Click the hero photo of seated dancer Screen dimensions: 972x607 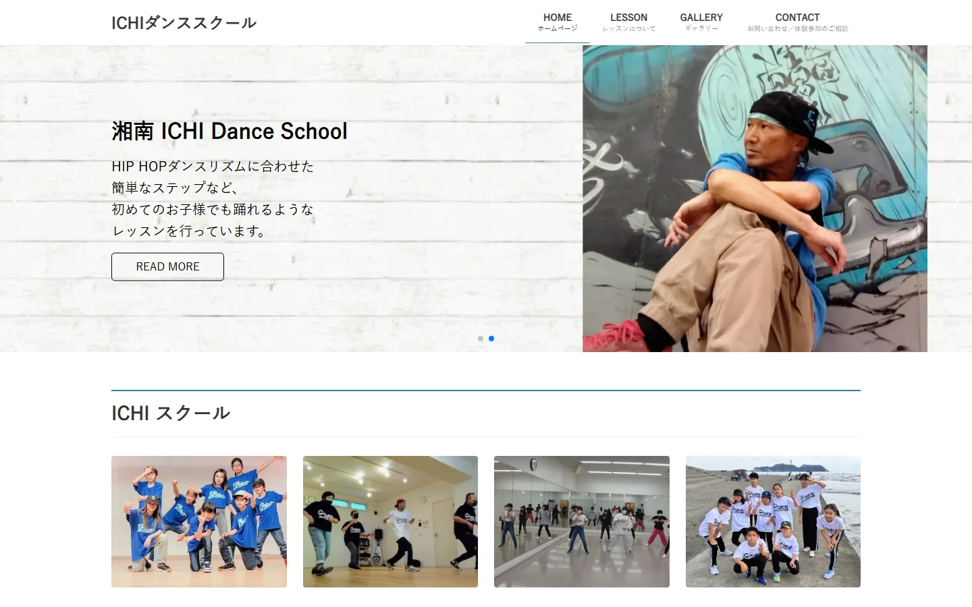tap(755, 198)
